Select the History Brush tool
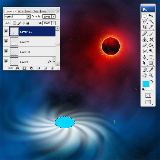 (151, 39)
